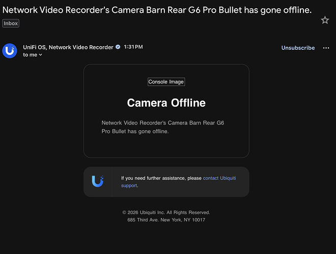Open the three-dot more options menu
Viewport: 336px width, 254px height.
(326, 48)
